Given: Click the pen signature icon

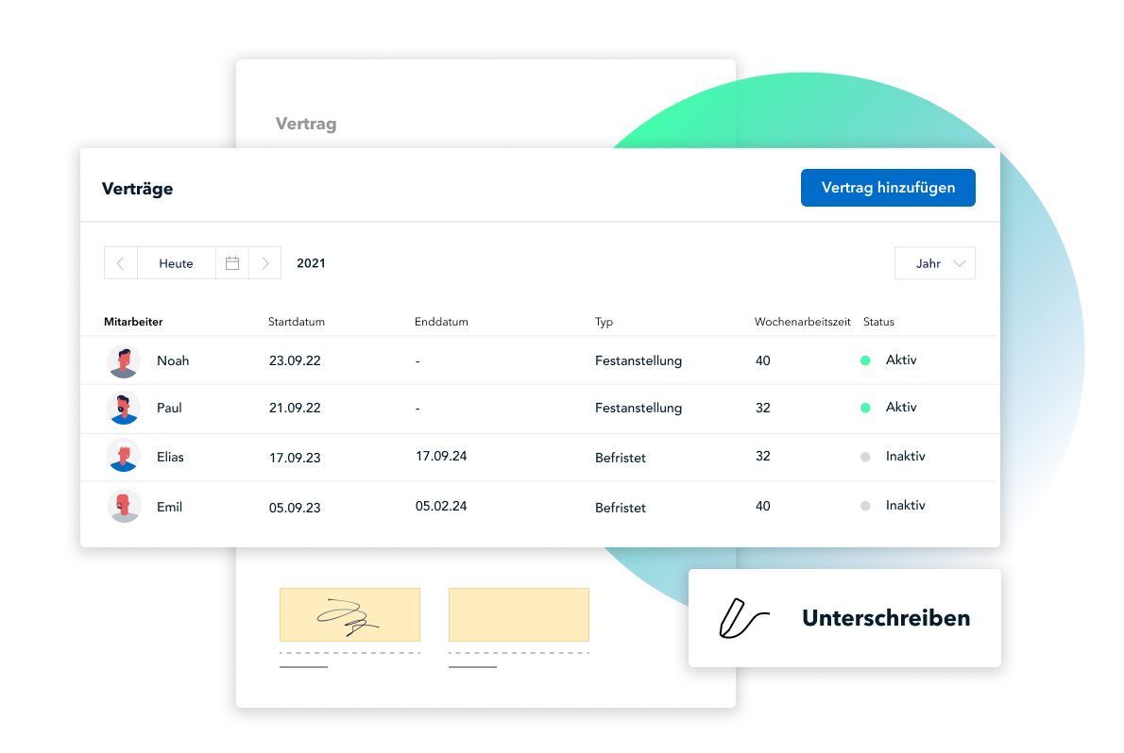Looking at the screenshot, I should 743,618.
